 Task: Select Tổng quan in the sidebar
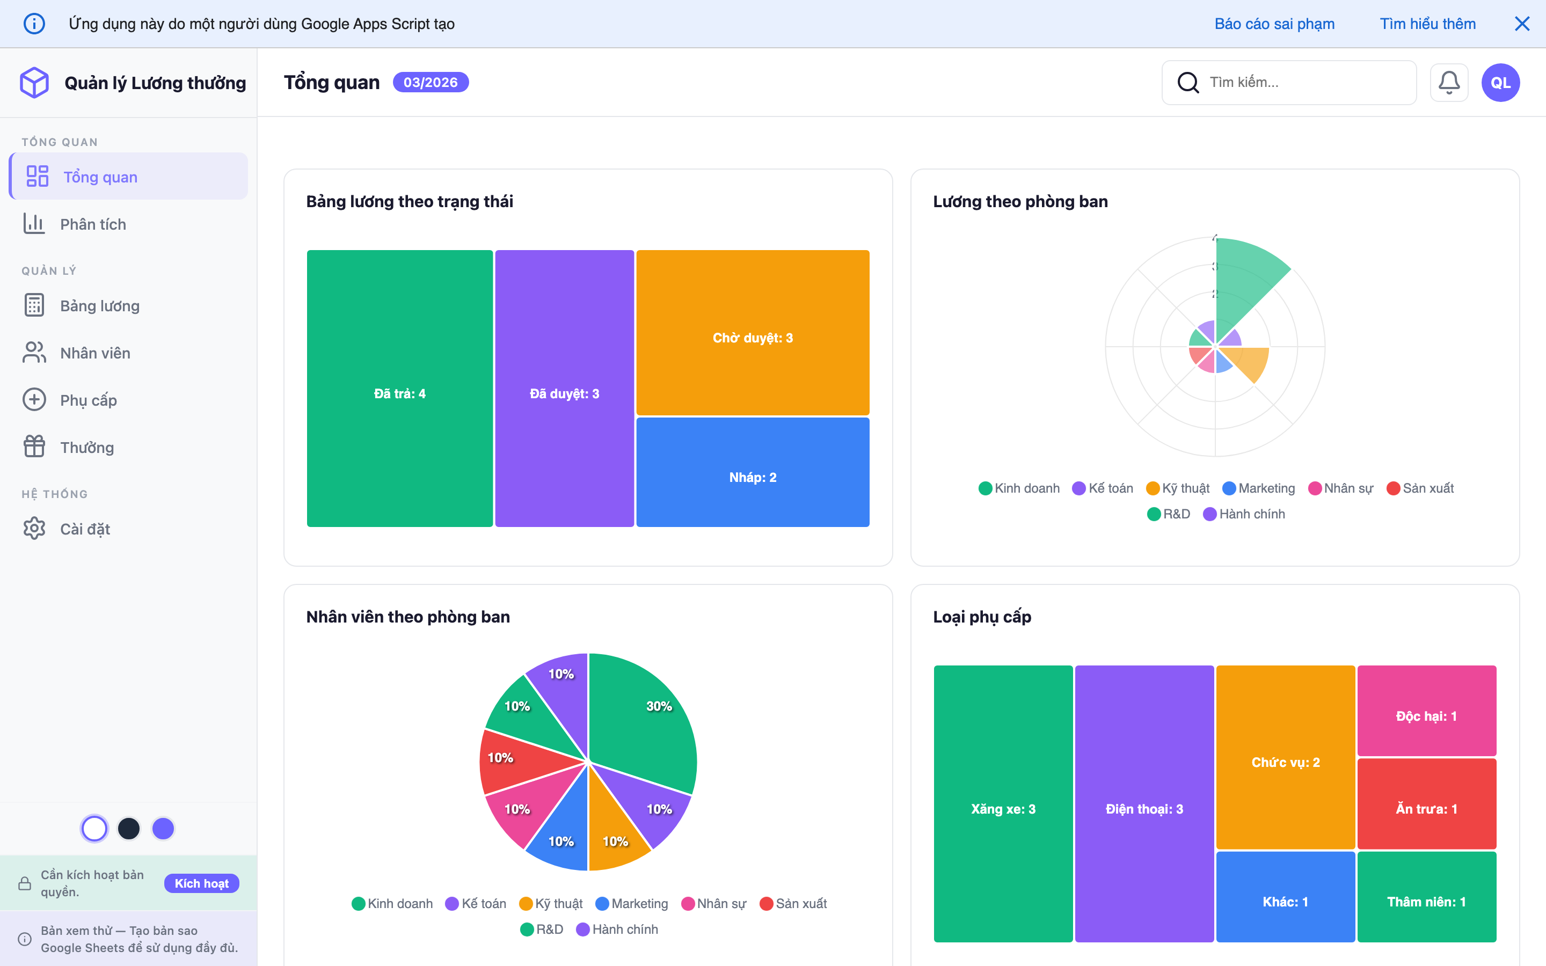(100, 177)
